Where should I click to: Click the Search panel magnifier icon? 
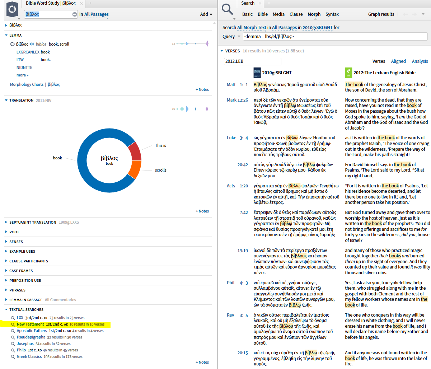tap(228, 9)
